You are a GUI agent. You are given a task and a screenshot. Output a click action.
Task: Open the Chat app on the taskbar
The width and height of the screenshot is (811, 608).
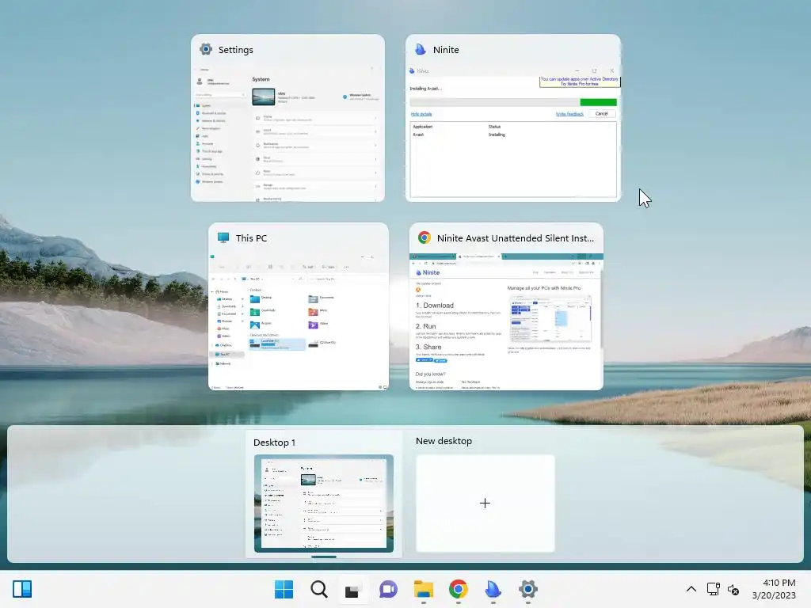pos(388,589)
